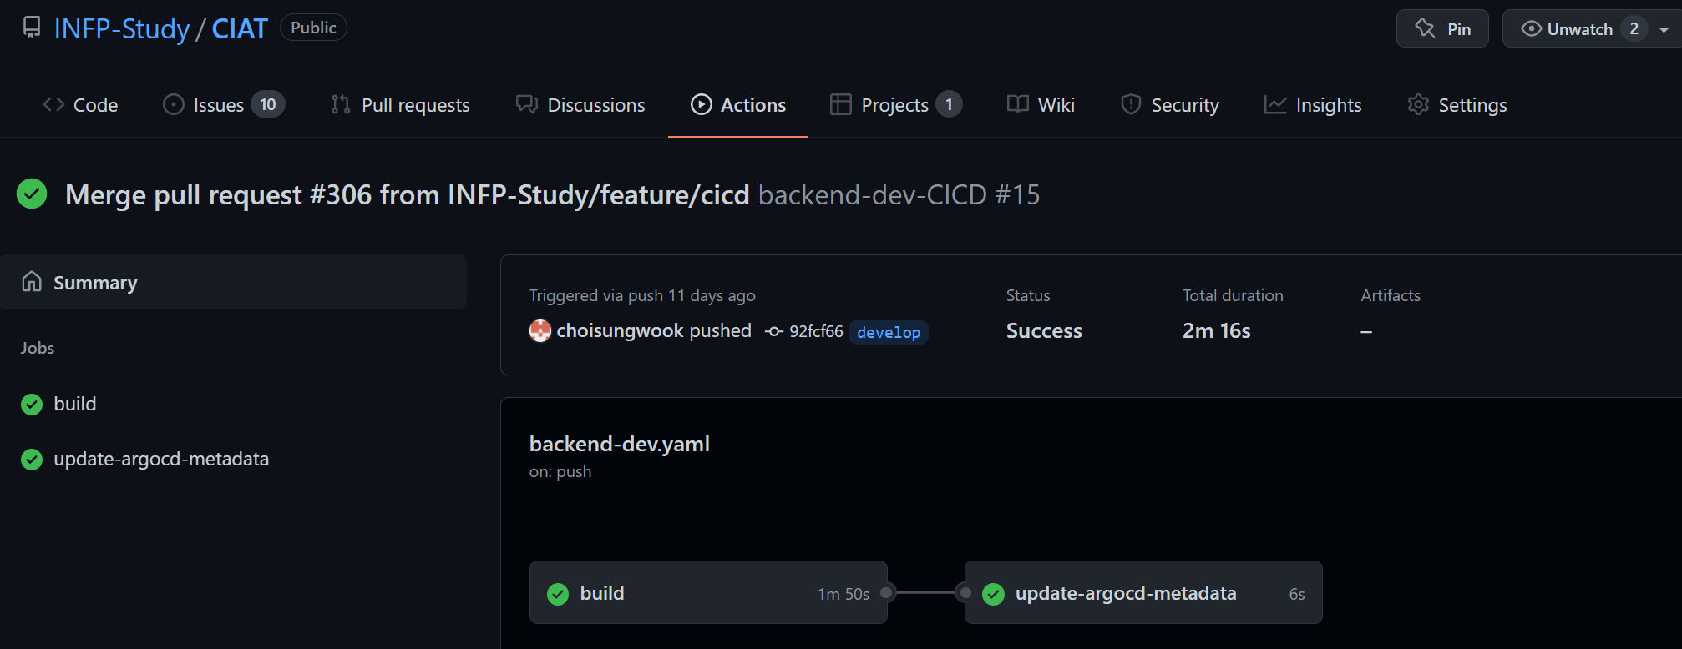Click the watchers count 2 badge
Image resolution: width=1682 pixels, height=649 pixels.
click(1634, 29)
